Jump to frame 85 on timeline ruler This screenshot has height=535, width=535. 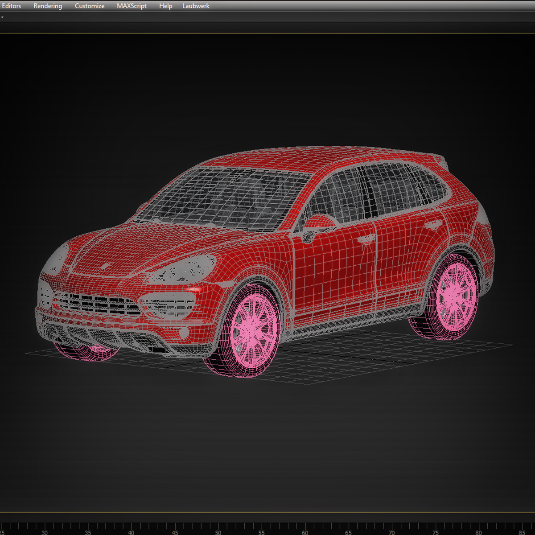pyautogui.click(x=522, y=532)
